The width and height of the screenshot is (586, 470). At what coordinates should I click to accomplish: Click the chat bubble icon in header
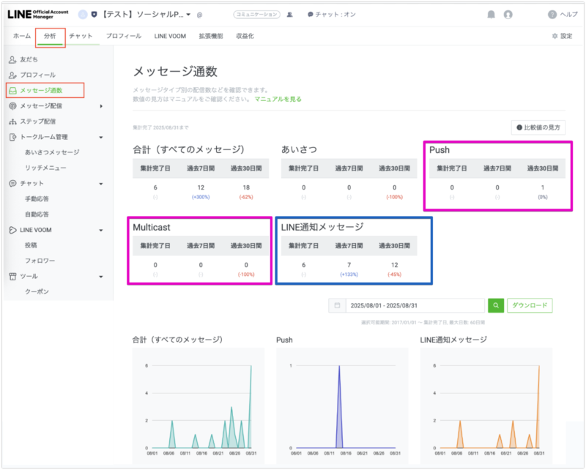click(310, 15)
